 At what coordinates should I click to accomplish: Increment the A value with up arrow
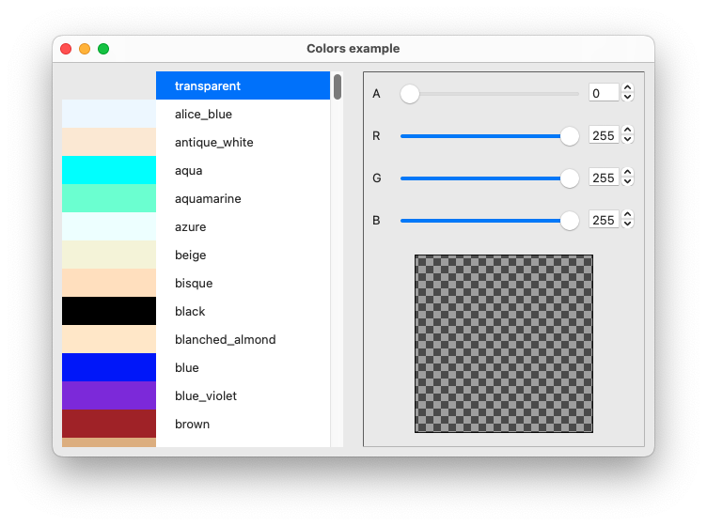click(x=628, y=88)
